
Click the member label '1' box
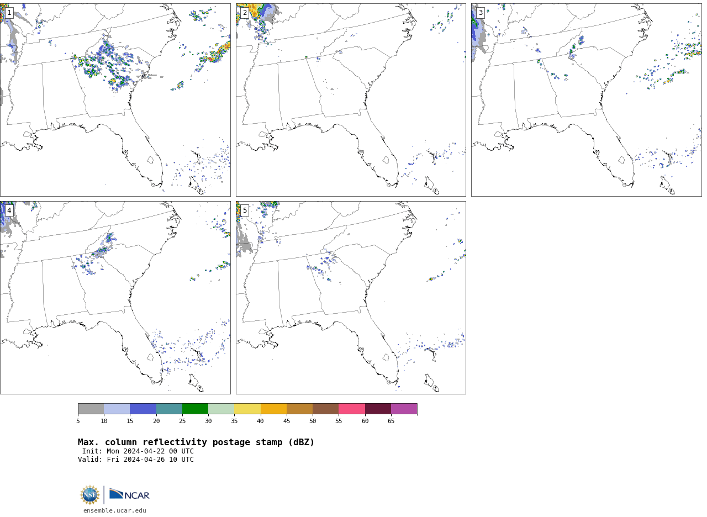(9, 13)
